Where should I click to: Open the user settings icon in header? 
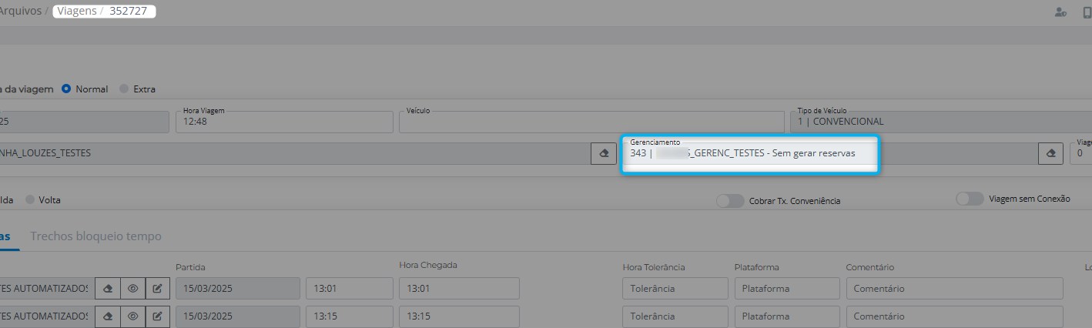[1061, 12]
